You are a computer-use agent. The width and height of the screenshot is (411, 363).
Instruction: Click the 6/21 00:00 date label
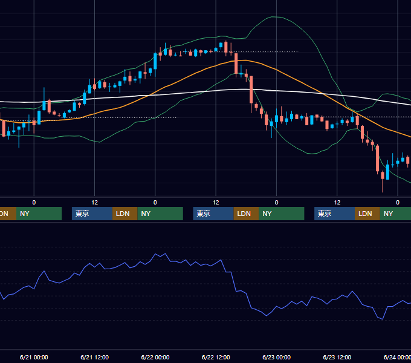(34, 357)
